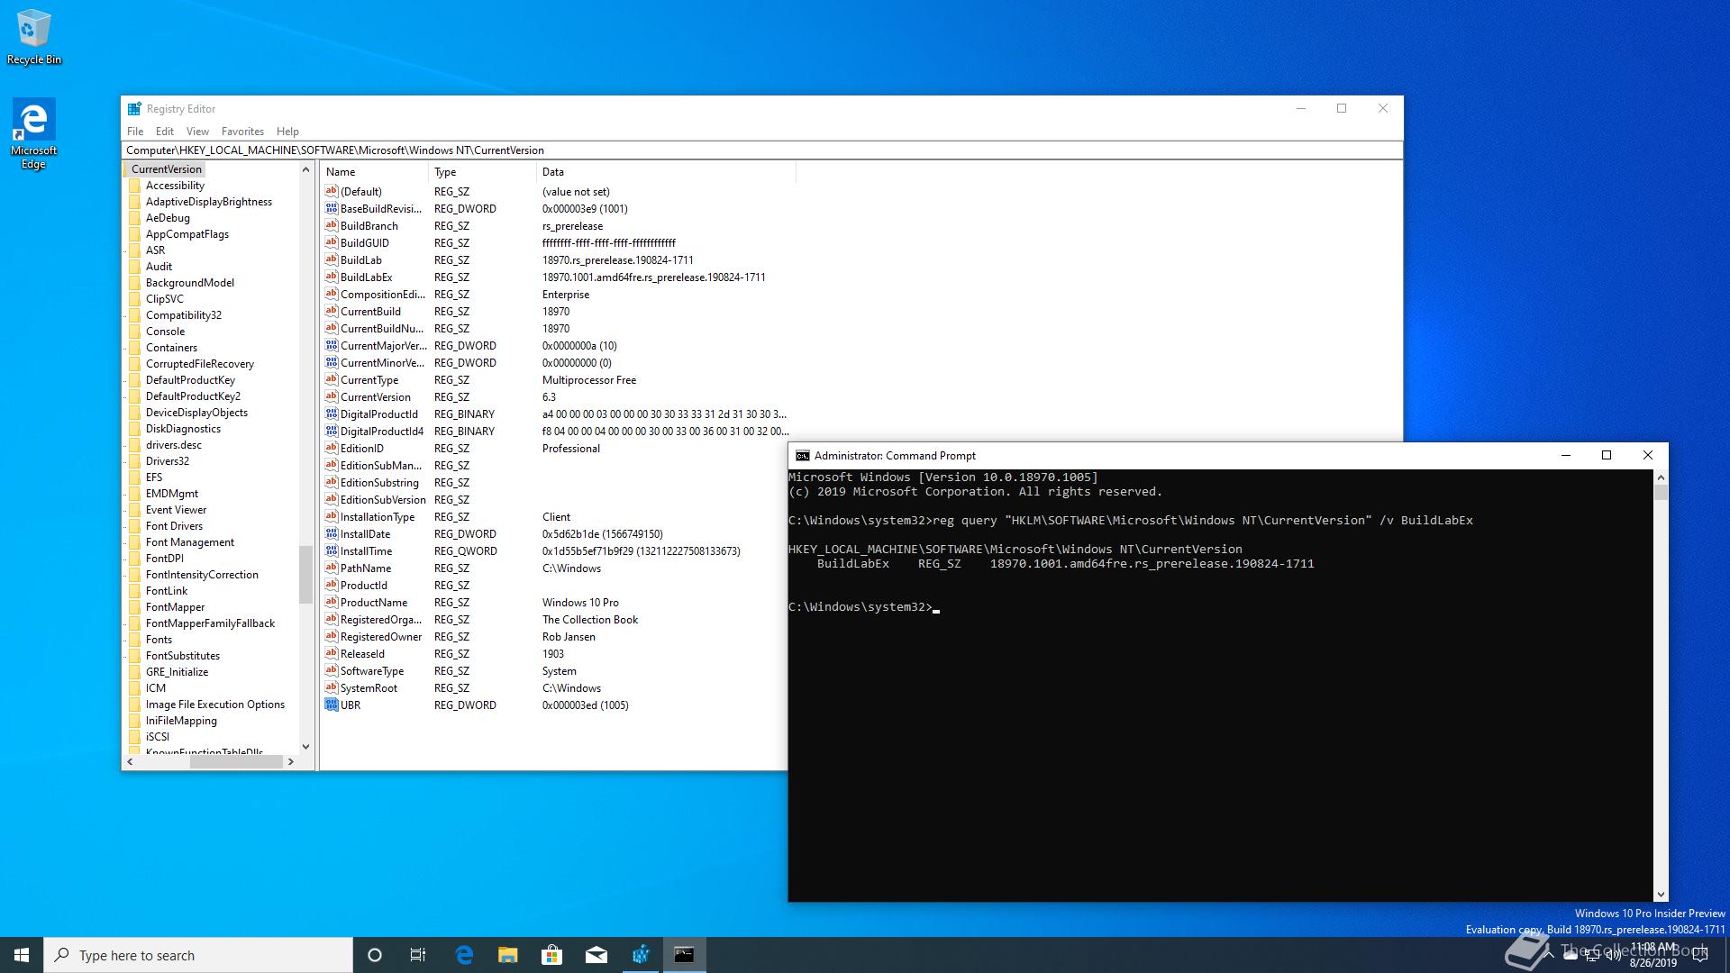Click the registry address bar path

coord(761,150)
